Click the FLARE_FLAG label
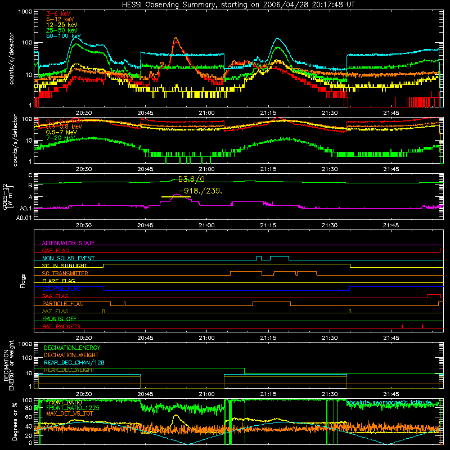This screenshot has height=450, width=450. (58, 281)
